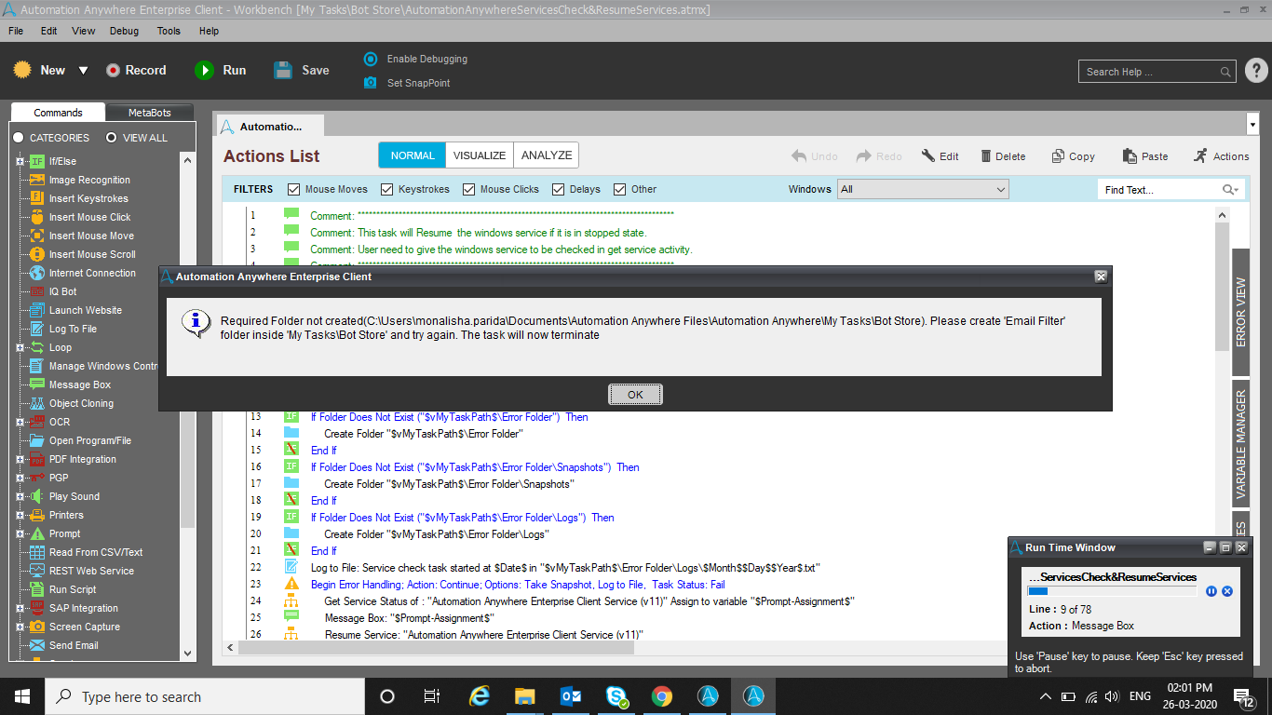Image resolution: width=1272 pixels, height=715 pixels.
Task: Expand the PDF Integration command node
Action: (20, 459)
